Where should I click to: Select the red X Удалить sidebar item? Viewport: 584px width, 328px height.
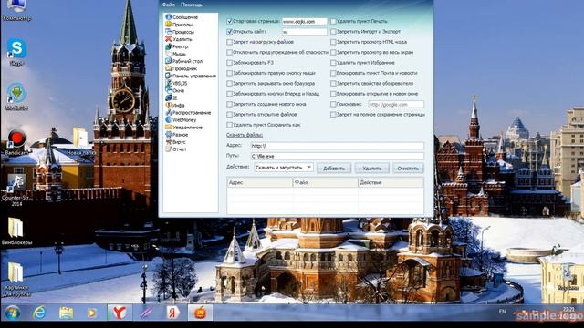click(179, 39)
